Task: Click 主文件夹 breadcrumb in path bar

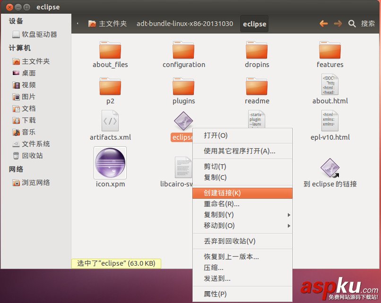Action: [107, 24]
